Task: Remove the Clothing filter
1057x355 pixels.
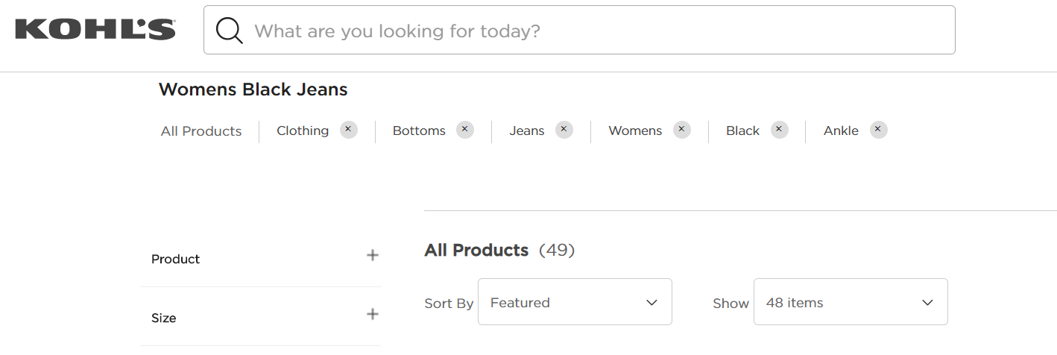Action: coord(349,130)
